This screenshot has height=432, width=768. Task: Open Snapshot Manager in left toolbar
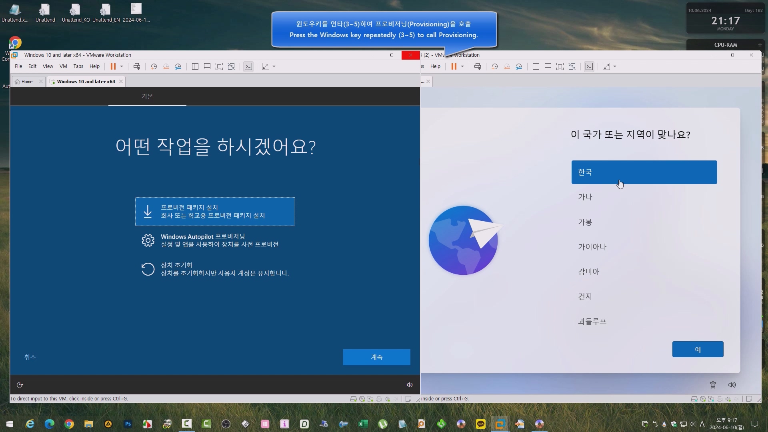[x=178, y=66]
